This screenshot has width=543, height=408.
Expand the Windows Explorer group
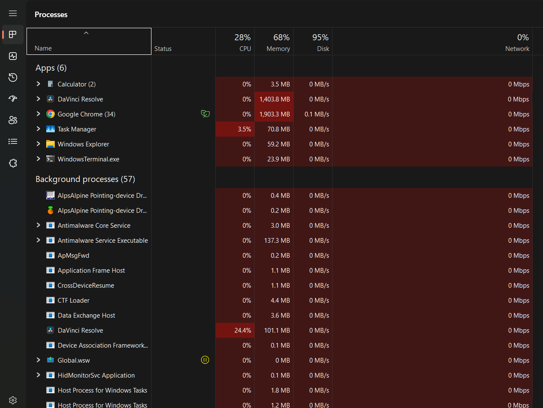(38, 144)
